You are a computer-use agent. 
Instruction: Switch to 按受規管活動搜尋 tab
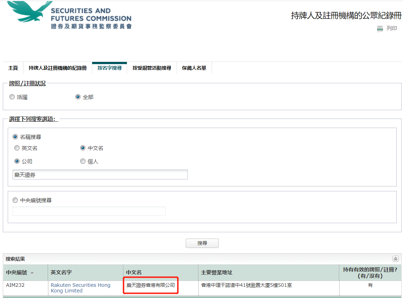[152, 68]
